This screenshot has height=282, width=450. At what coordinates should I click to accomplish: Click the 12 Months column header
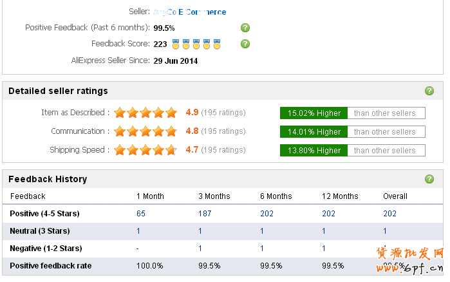pos(340,196)
